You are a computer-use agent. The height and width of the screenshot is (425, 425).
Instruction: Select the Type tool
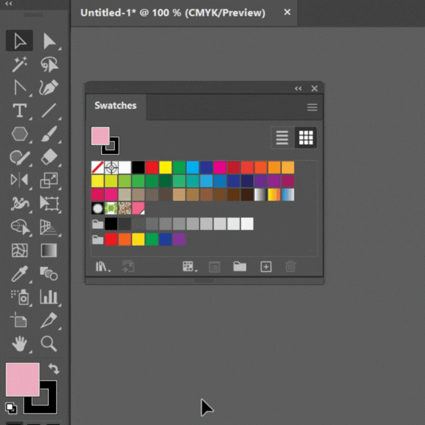click(20, 111)
